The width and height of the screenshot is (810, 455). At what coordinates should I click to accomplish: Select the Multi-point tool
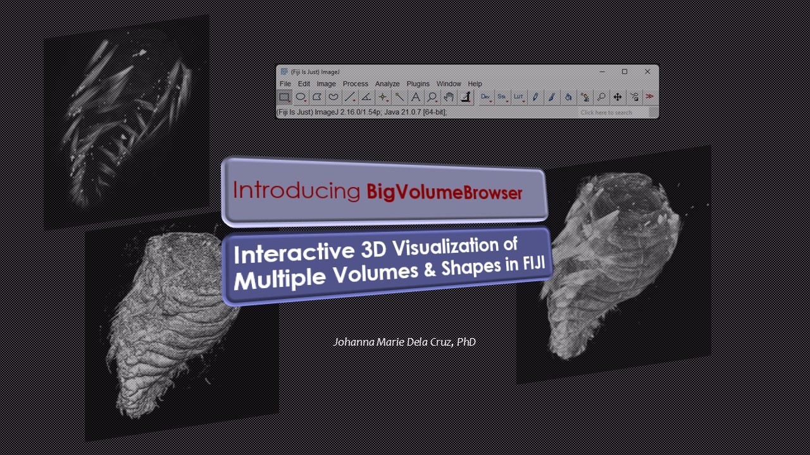coord(383,97)
